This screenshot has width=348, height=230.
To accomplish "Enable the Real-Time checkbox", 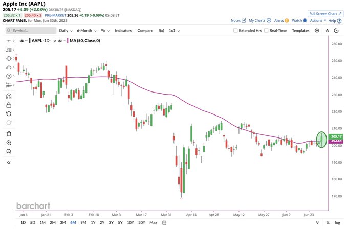I will [266, 31].
